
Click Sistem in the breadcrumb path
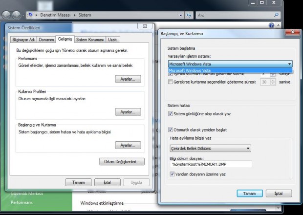tap(85, 15)
